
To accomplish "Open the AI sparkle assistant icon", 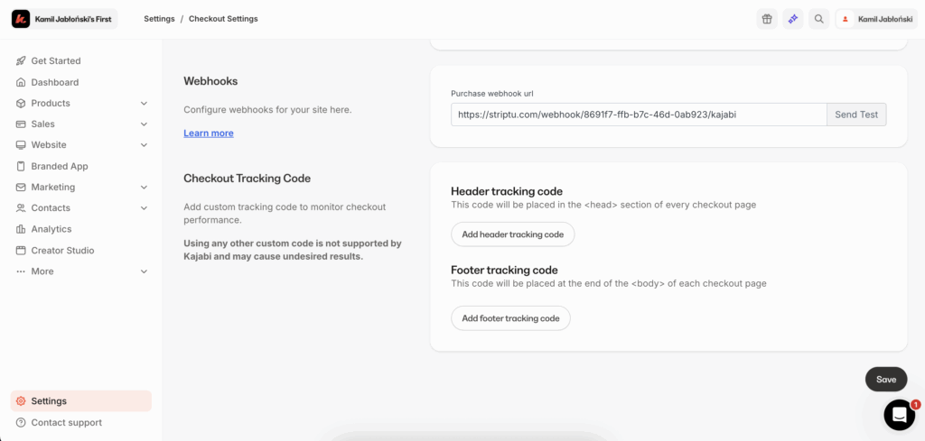I will pyautogui.click(x=792, y=19).
